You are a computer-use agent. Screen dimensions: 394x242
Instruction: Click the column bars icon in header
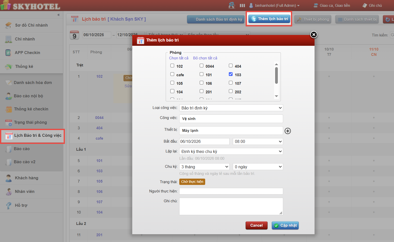coord(242,5)
